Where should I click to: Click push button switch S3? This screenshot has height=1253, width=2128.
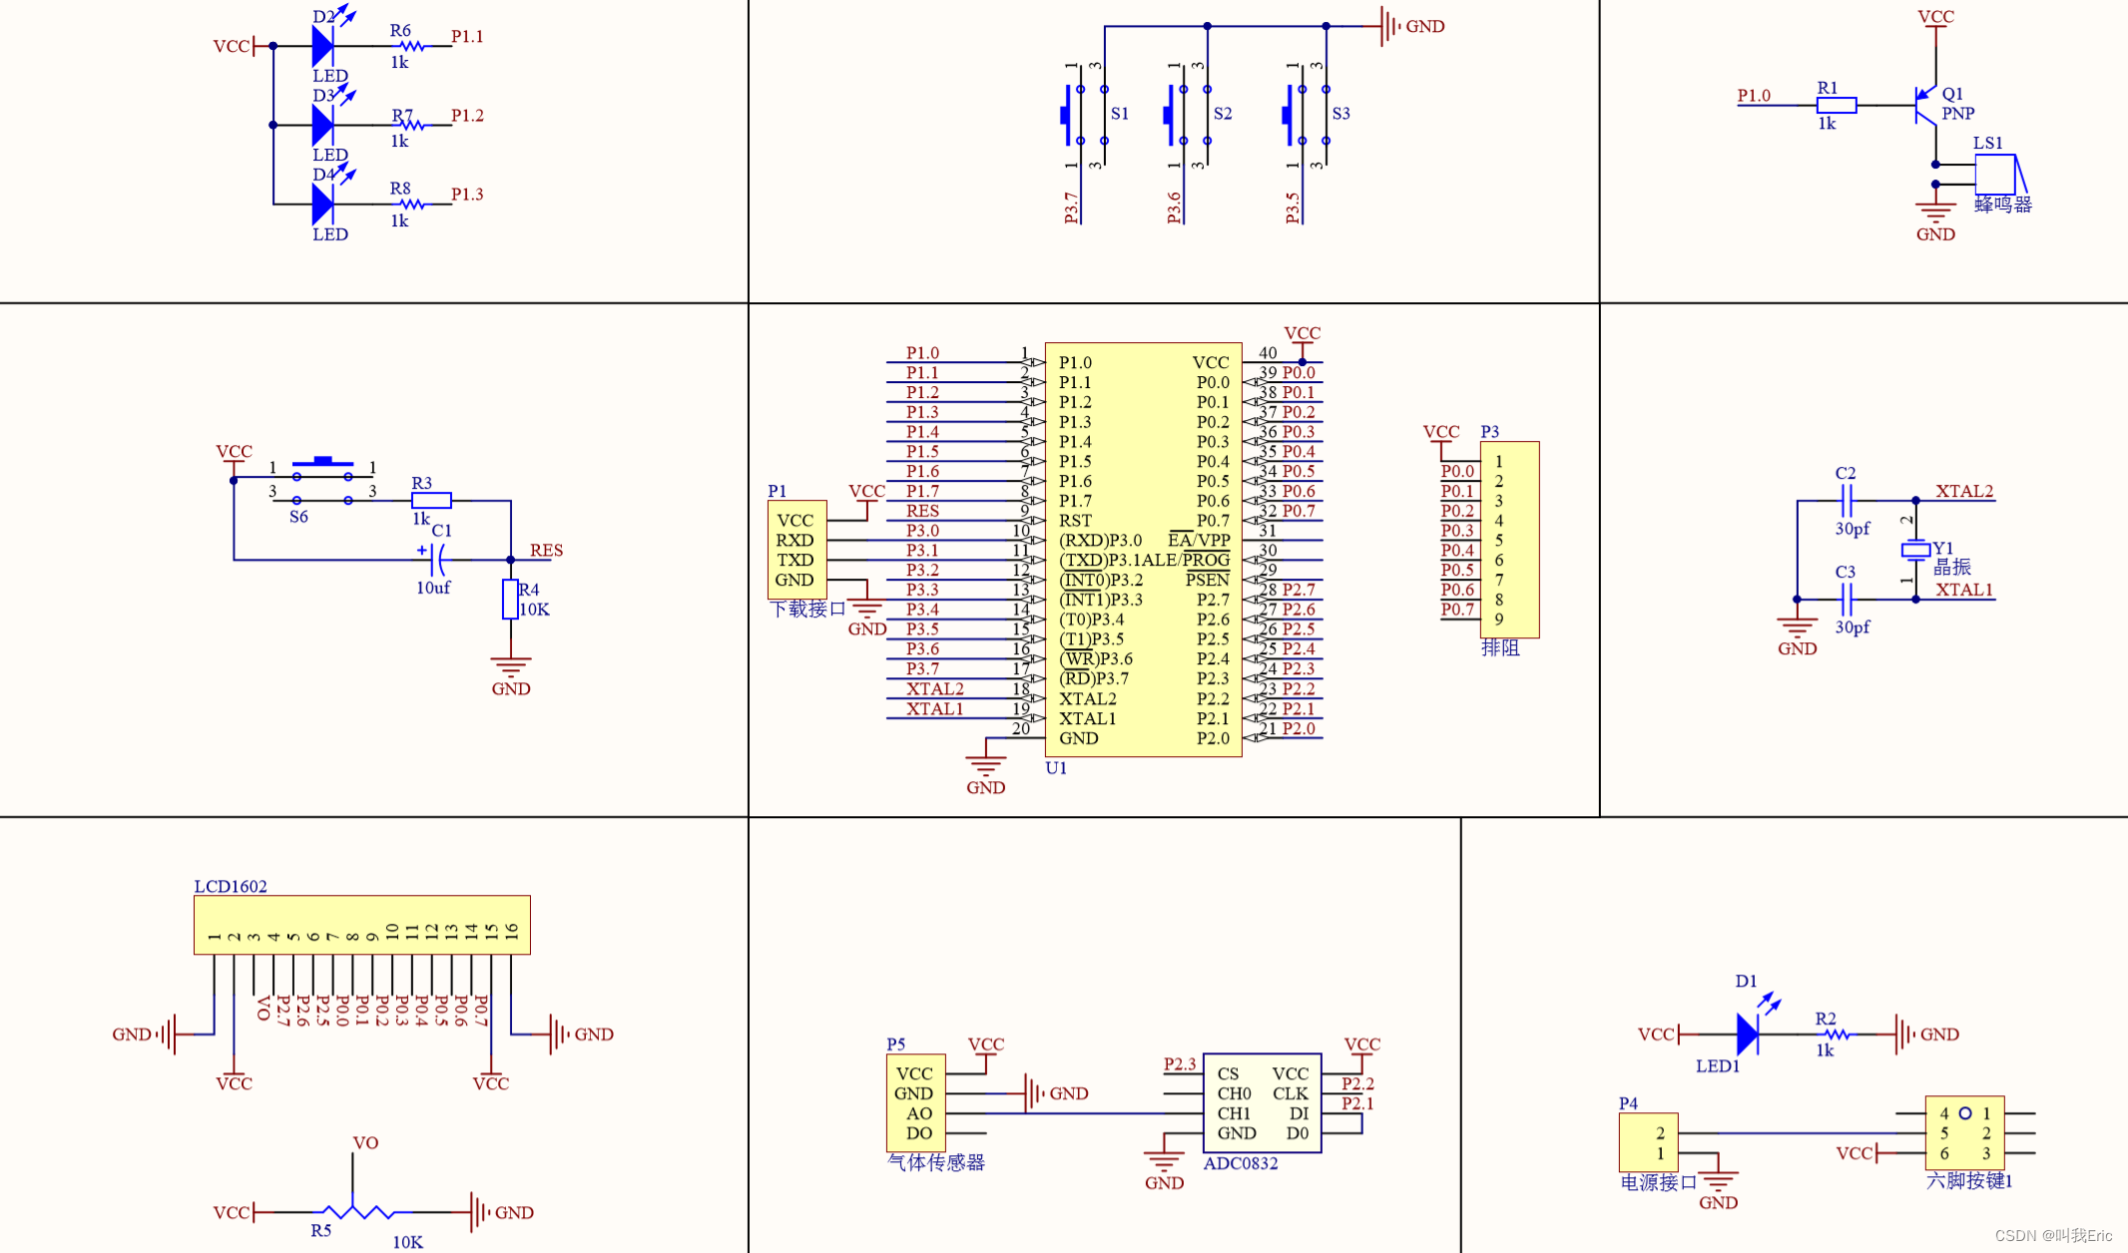point(1307,114)
